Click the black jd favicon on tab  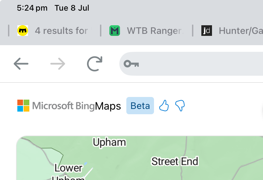(x=207, y=31)
